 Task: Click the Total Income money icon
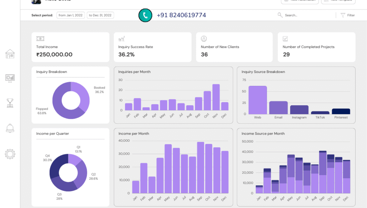(40, 39)
